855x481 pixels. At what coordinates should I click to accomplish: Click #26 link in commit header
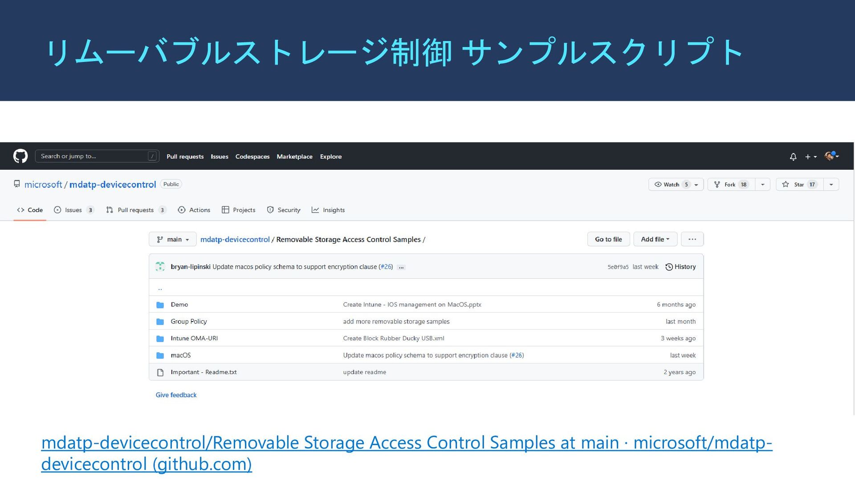[386, 267]
